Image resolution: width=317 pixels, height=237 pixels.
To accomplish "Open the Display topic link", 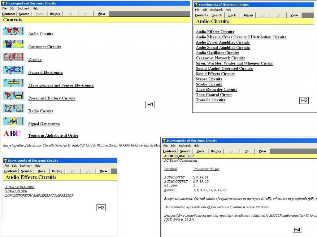I will click(x=35, y=59).
